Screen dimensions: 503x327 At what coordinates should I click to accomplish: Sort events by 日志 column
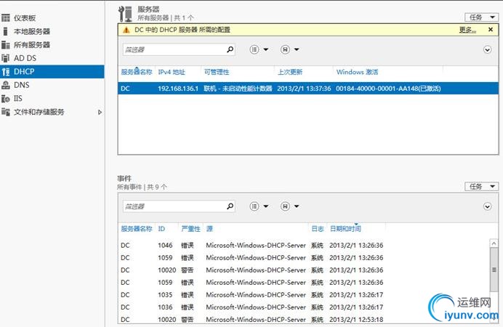click(x=317, y=229)
